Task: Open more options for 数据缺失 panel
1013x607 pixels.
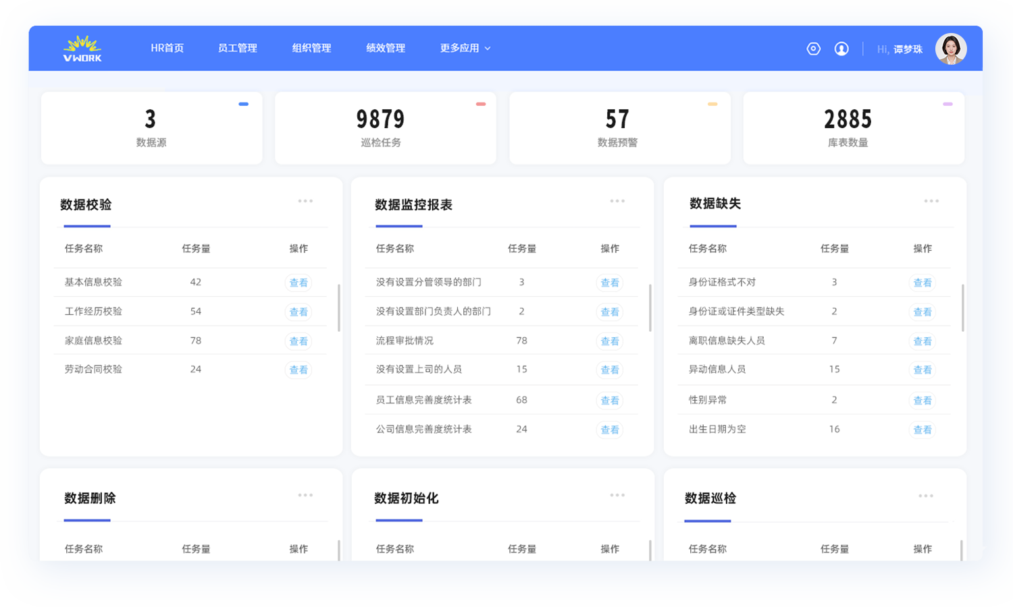Action: click(931, 201)
